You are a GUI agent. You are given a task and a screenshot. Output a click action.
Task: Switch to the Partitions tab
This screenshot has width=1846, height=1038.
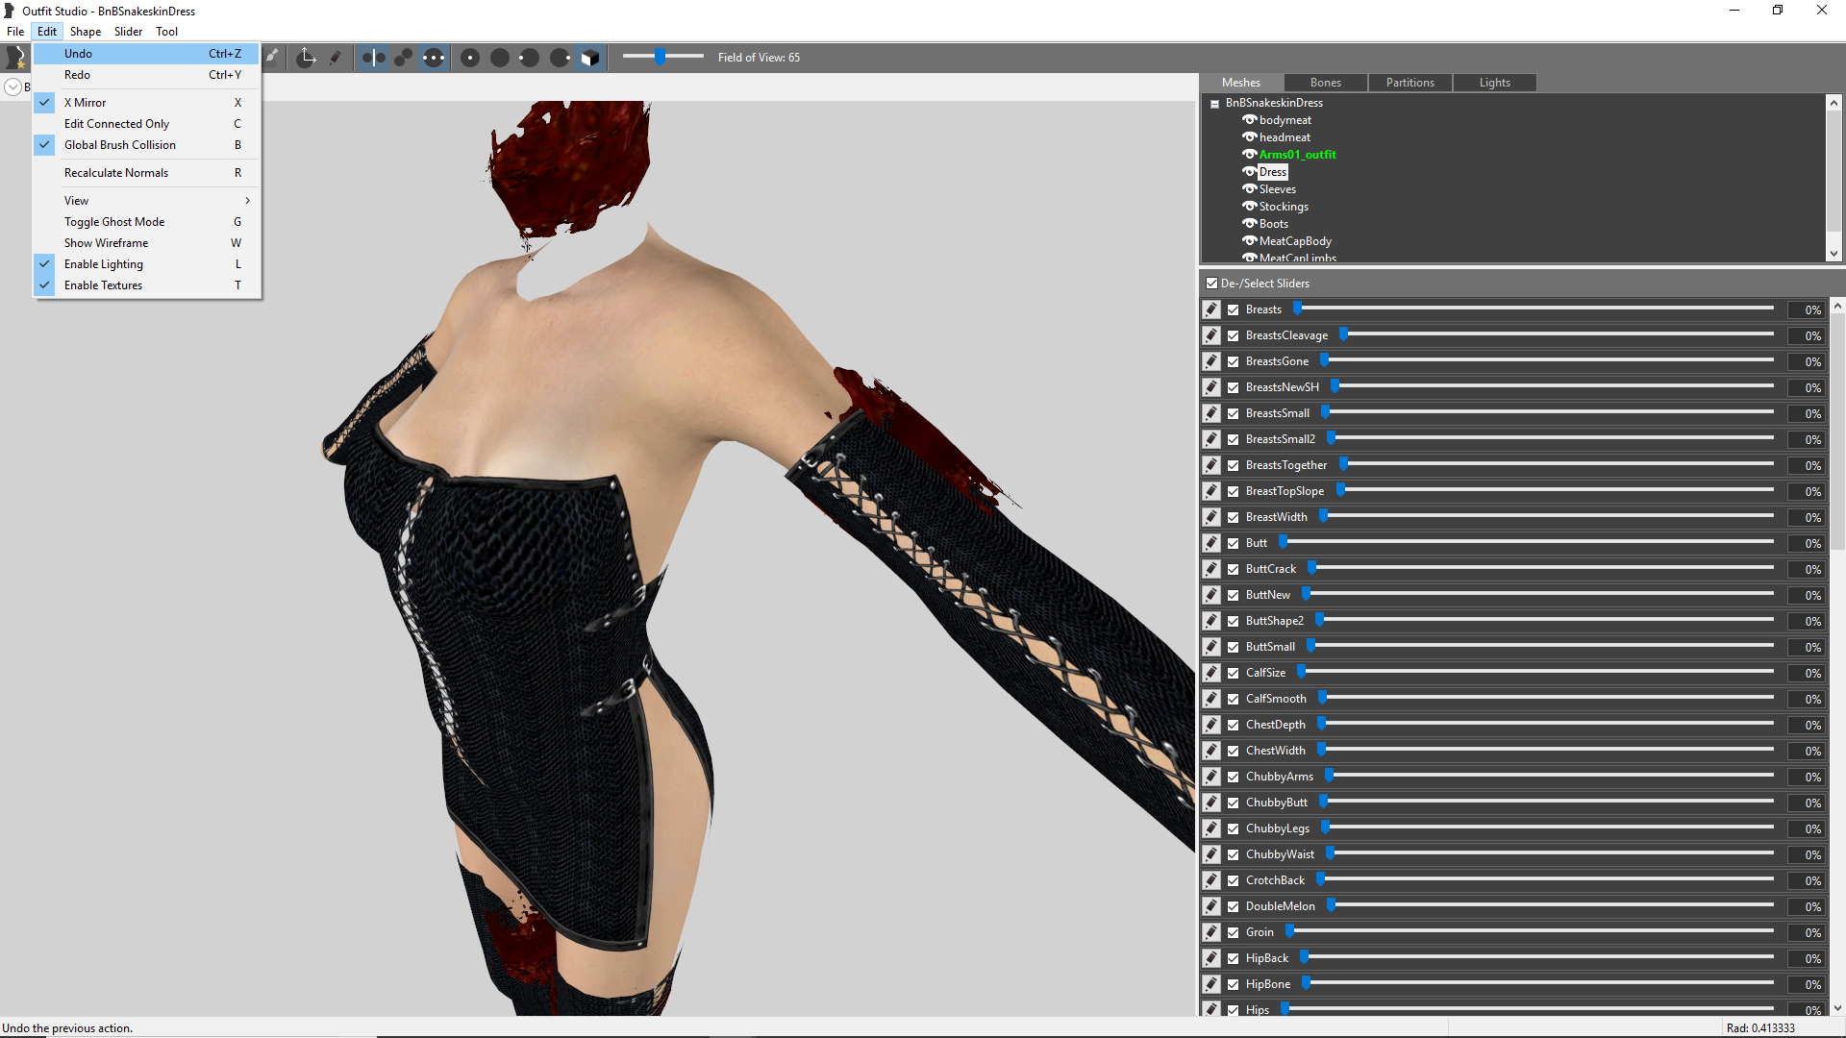tap(1409, 83)
